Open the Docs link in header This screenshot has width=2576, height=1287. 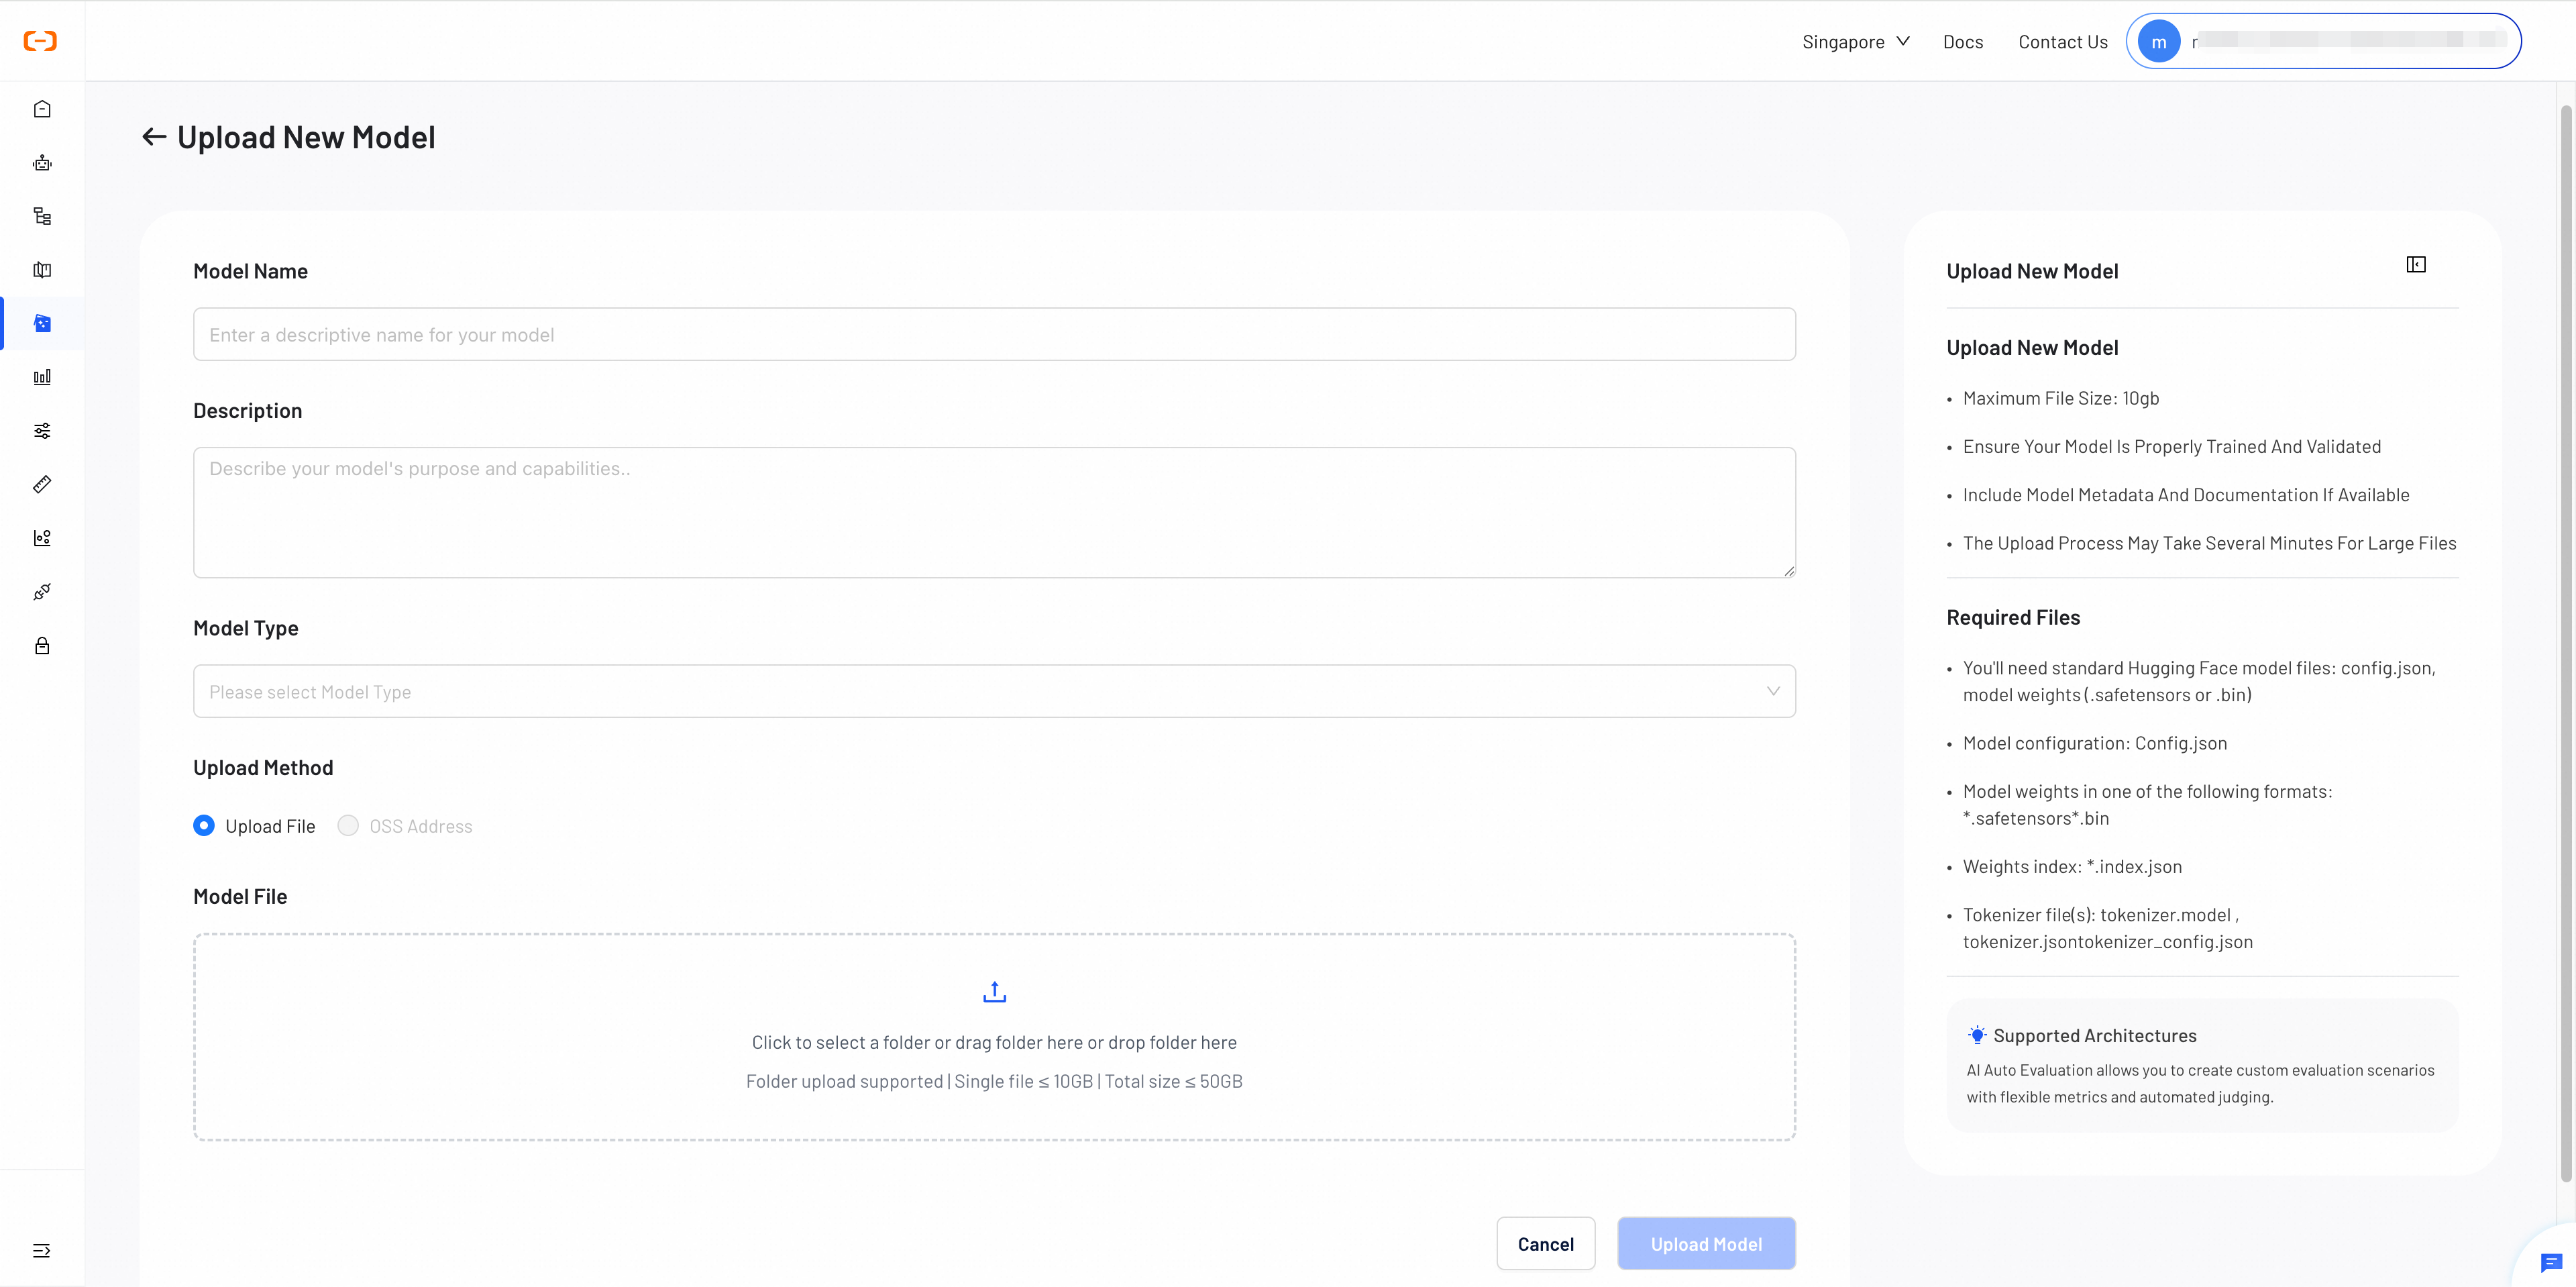point(1963,42)
